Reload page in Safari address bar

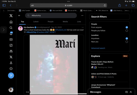coord(105,5)
